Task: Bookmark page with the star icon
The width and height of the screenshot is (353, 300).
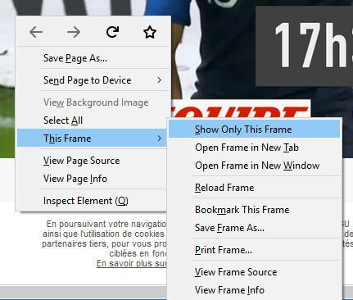Action: click(150, 32)
